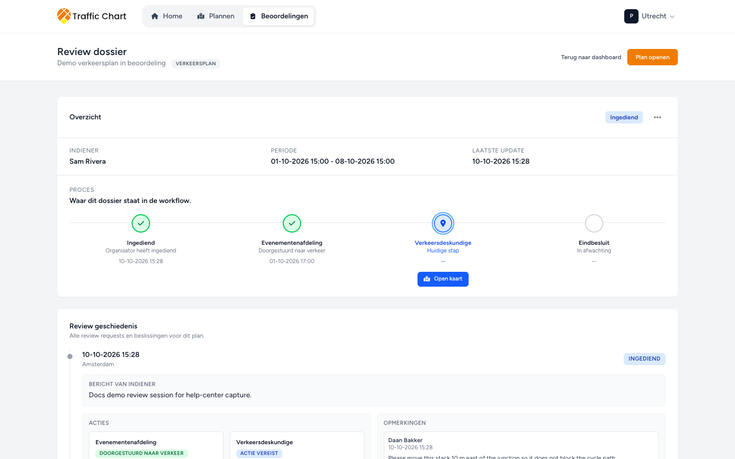Click the Evenementenafdeling green checkmark step
Image resolution: width=735 pixels, height=459 pixels.
pyautogui.click(x=292, y=223)
